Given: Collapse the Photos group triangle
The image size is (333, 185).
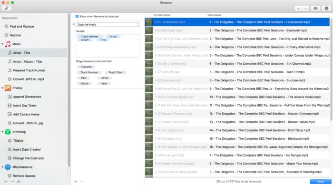Looking at the screenshot, I should click(2, 88).
